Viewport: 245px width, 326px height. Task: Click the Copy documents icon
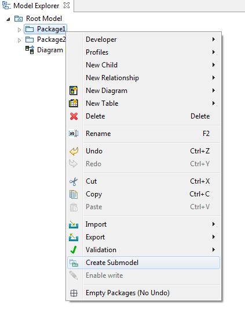point(74,195)
